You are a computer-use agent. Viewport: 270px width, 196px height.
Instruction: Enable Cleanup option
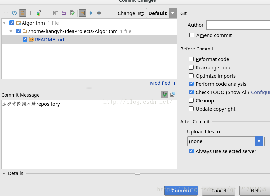(191, 100)
